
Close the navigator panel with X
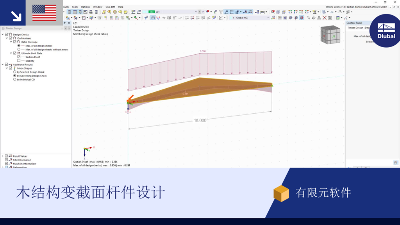point(69,23)
